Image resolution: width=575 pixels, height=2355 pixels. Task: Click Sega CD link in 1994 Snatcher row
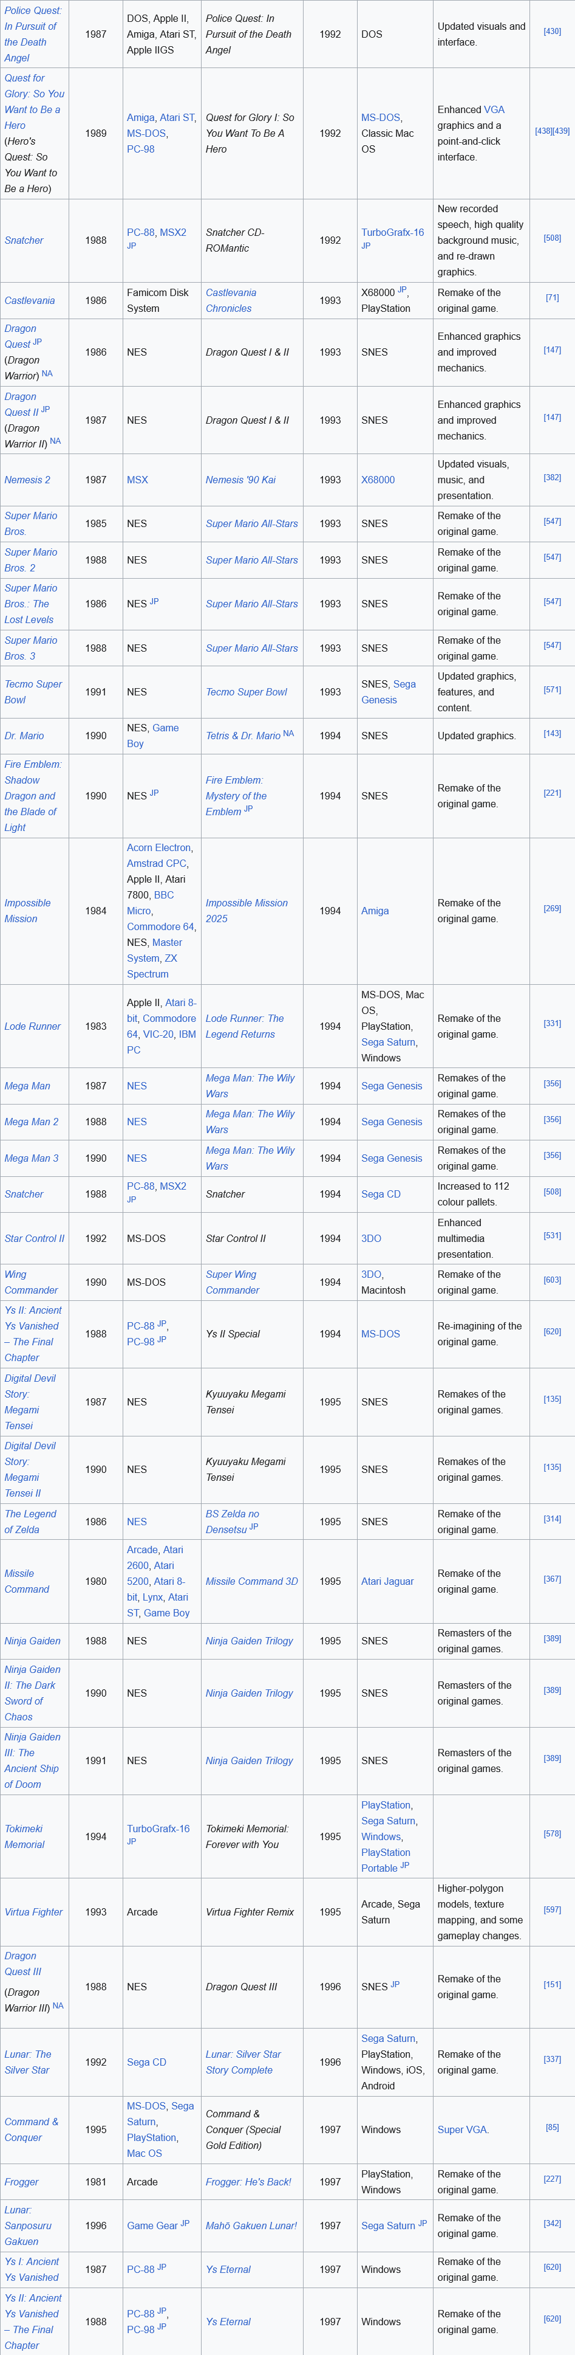[381, 1194]
